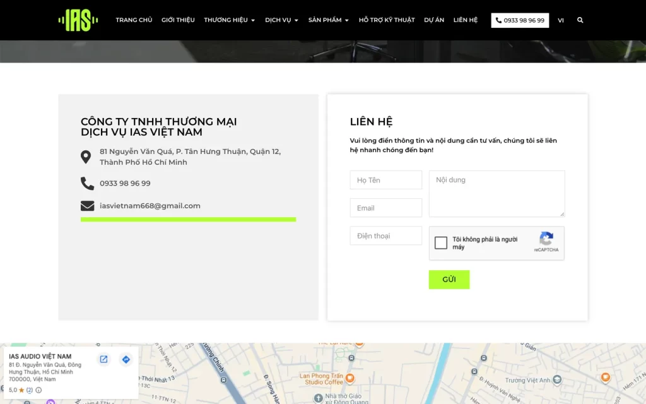646x404 pixels.
Task: Open the LIÊN HỆ menu item
Action: (465, 20)
